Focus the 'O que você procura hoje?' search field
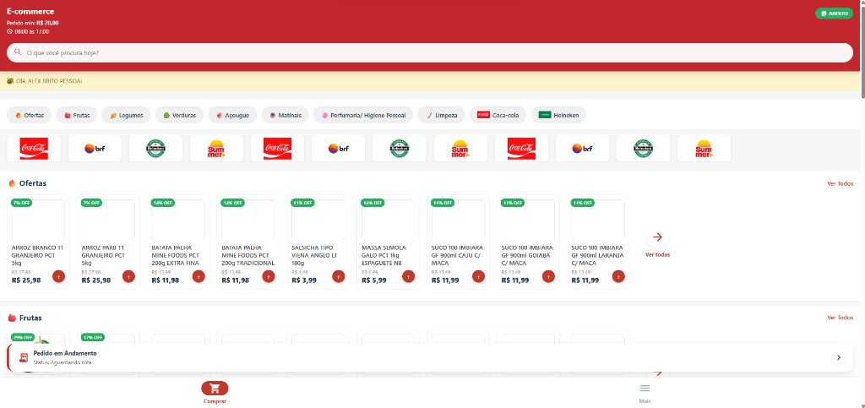The width and height of the screenshot is (865, 408). (430, 53)
